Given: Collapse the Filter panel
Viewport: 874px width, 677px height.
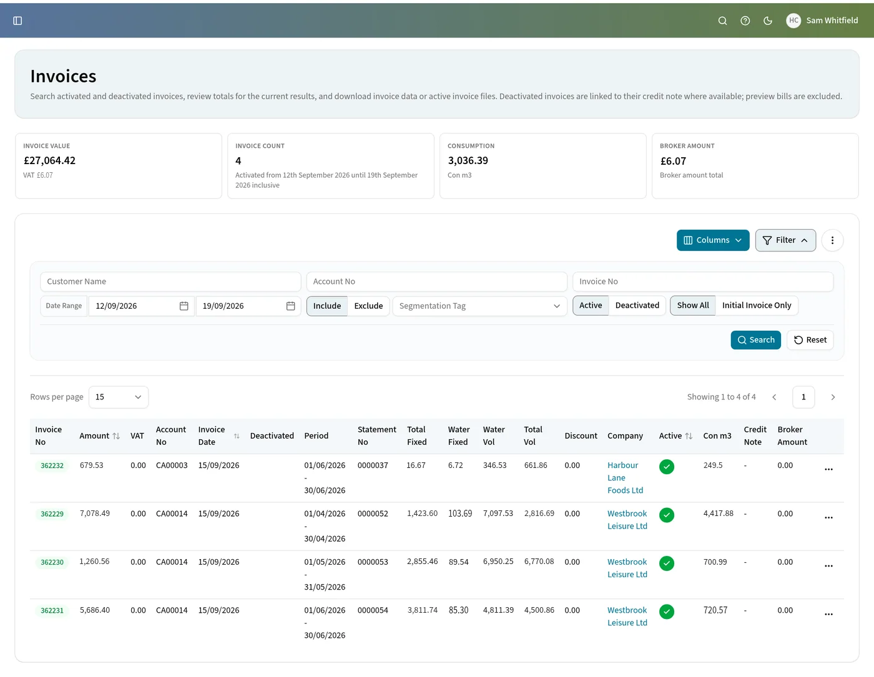Looking at the screenshot, I should 785,240.
